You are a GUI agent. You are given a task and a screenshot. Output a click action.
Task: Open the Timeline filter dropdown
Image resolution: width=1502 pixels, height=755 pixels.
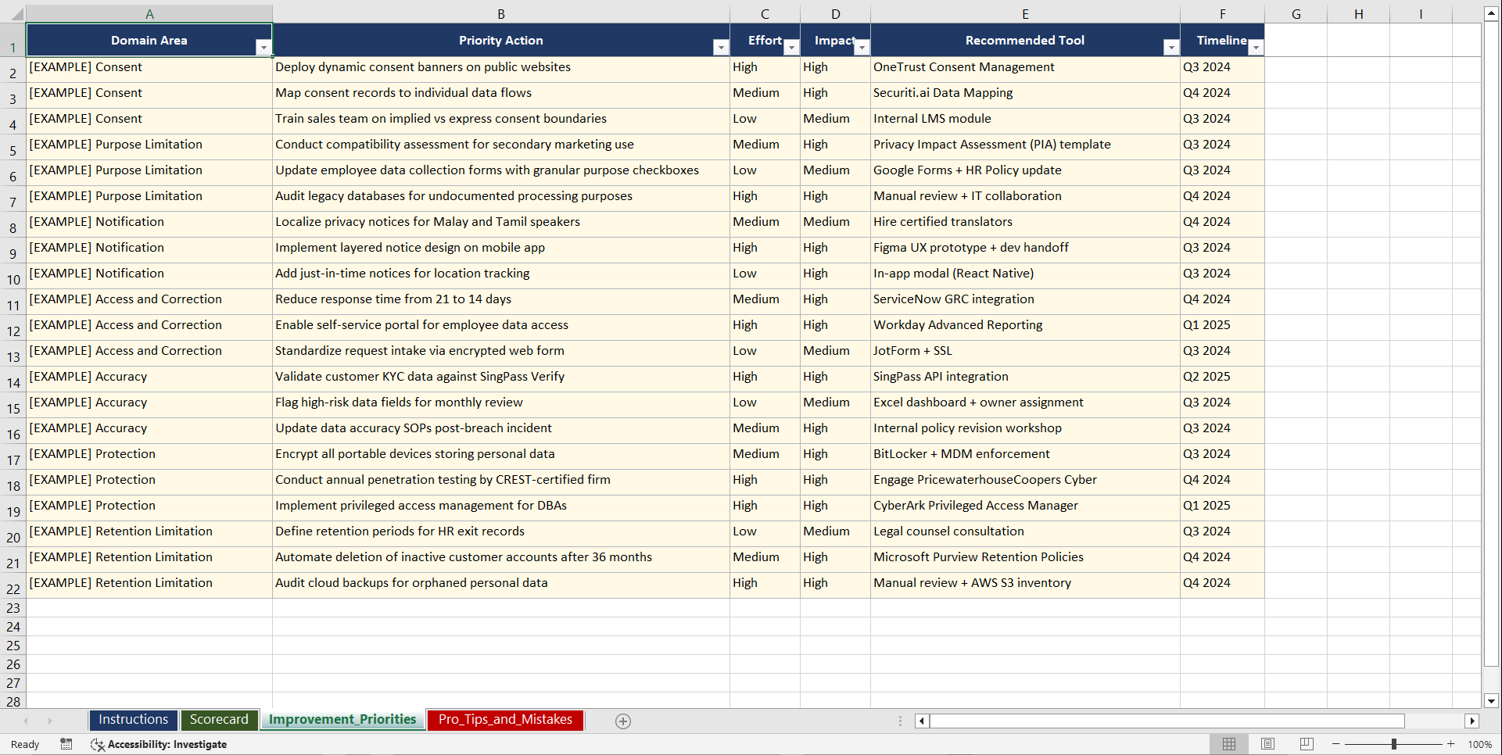click(1256, 47)
